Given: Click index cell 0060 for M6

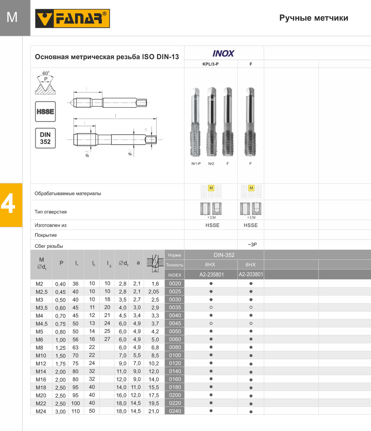Looking at the screenshot, I should (x=174, y=339).
